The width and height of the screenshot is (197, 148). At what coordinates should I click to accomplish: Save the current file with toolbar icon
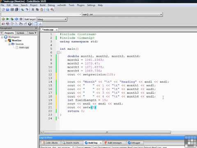coord(12,9)
